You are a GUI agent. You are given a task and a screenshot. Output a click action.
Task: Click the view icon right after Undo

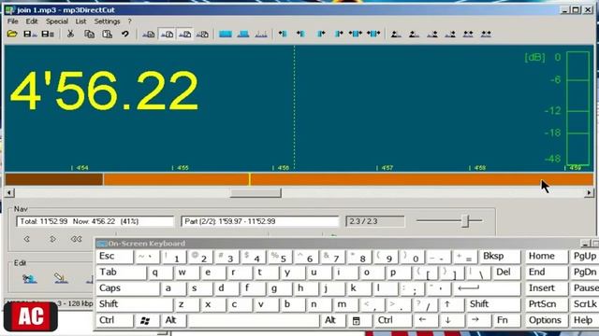149,34
